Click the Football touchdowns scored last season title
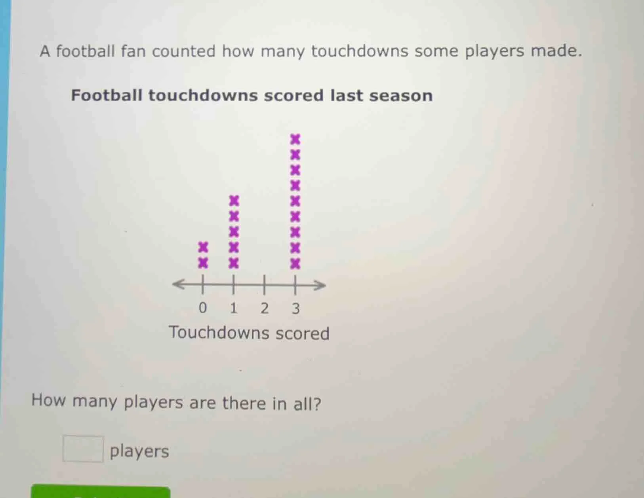 tap(252, 95)
